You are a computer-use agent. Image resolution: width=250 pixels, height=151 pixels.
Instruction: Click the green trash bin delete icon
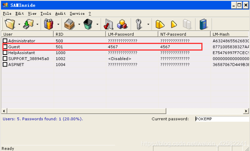88,24
